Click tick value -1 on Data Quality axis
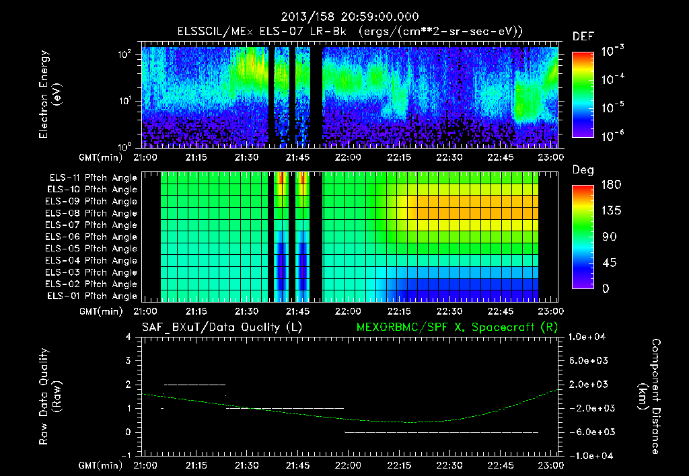689x476 pixels. tap(126, 456)
